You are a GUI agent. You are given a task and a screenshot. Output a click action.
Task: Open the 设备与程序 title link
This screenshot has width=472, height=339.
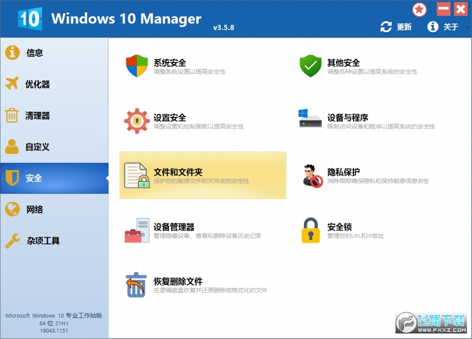pyautogui.click(x=348, y=117)
